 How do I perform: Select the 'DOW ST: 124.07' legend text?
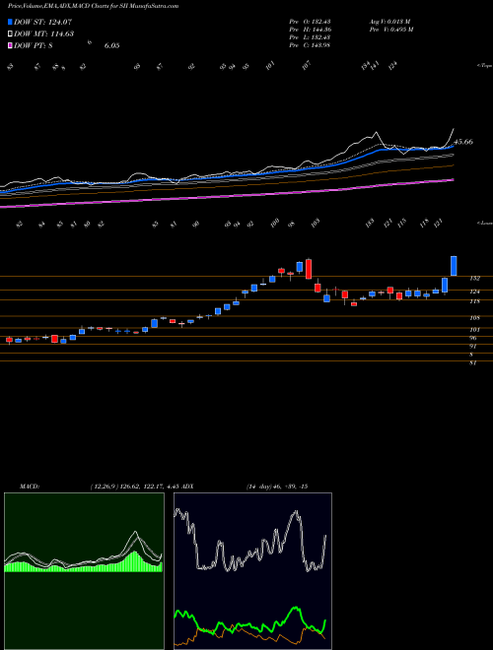pos(43,22)
